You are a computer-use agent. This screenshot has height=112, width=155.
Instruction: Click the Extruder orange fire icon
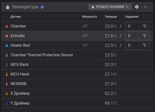pos(7,36)
